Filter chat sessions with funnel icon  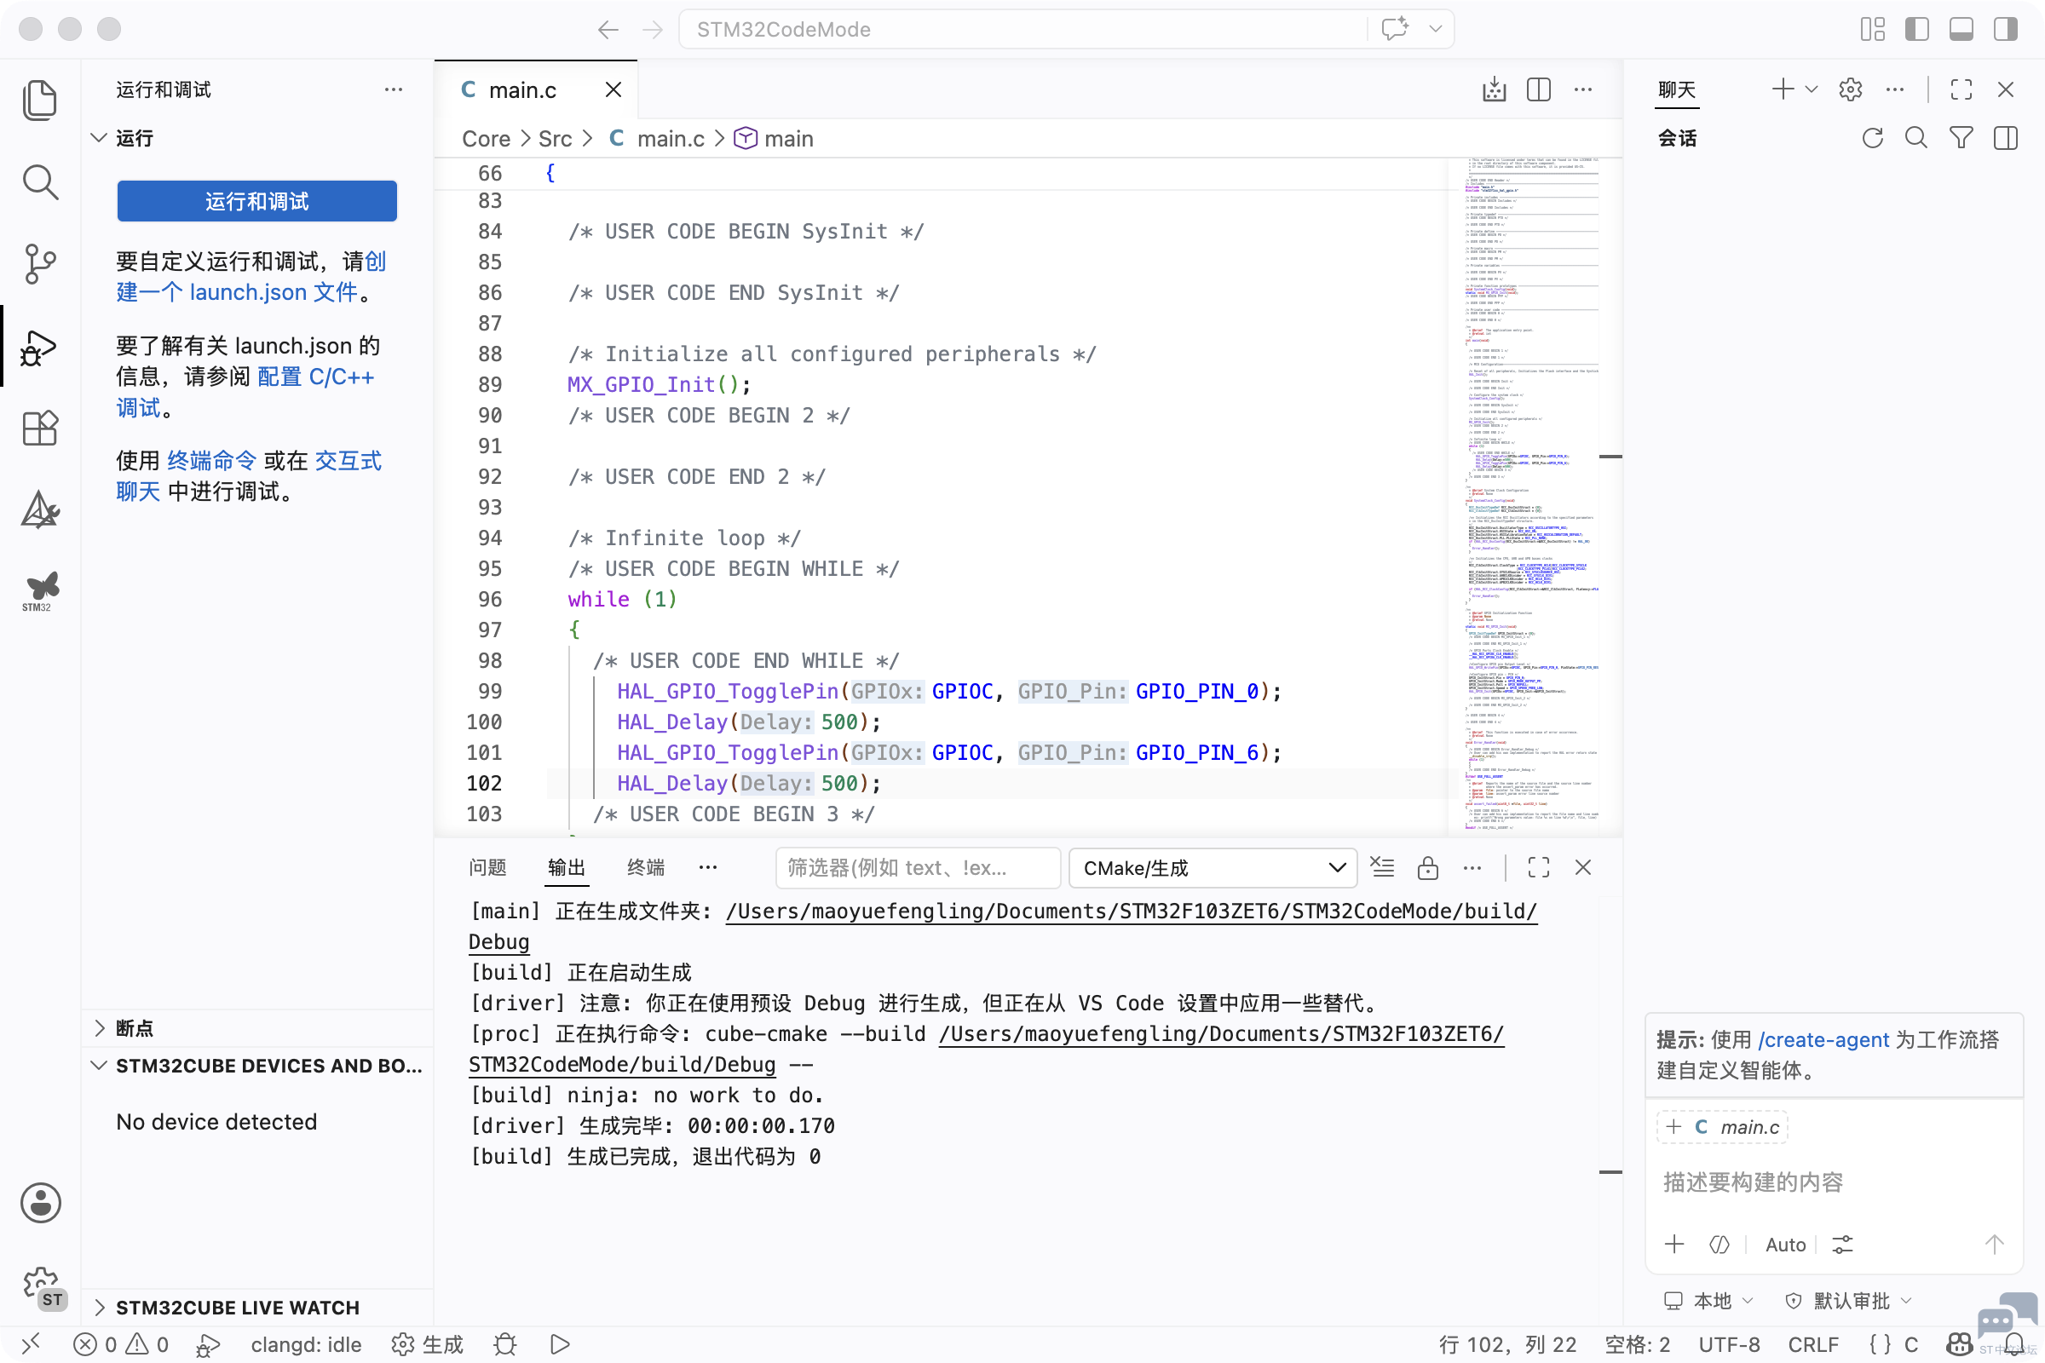(x=1961, y=138)
